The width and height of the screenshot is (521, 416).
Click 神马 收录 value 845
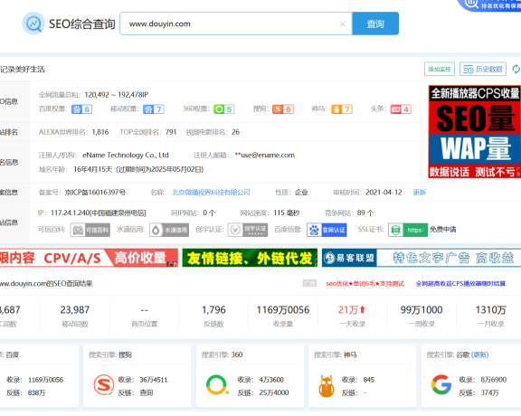(x=369, y=380)
